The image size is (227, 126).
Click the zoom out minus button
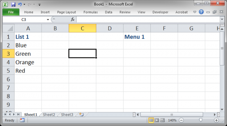pyautogui.click(x=181, y=120)
